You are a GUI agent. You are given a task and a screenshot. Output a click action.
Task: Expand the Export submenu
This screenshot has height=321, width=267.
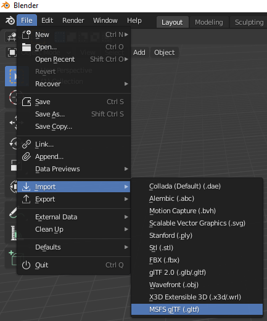74,199
